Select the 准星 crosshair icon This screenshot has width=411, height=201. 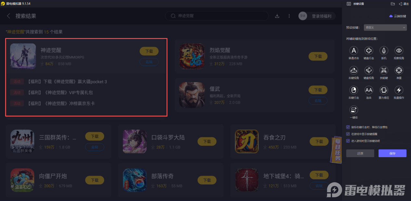(x=399, y=70)
